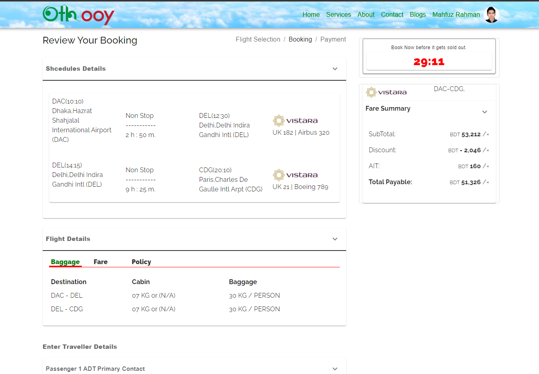The image size is (539, 374).
Task: Collapse the Fare Summary panel
Action: pyautogui.click(x=484, y=112)
